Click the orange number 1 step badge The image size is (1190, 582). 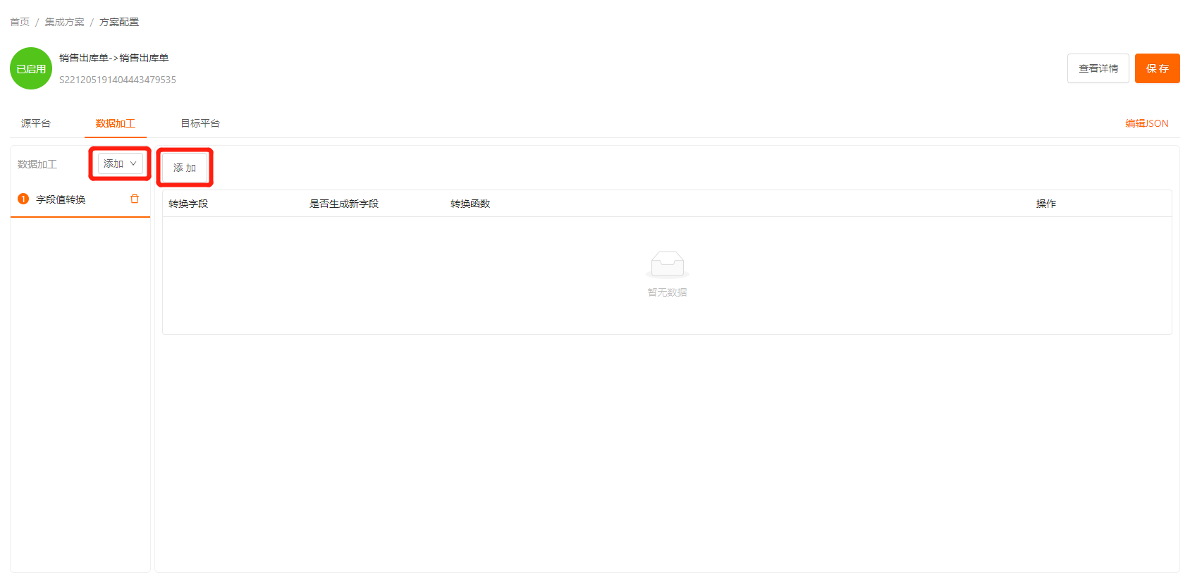(x=23, y=199)
